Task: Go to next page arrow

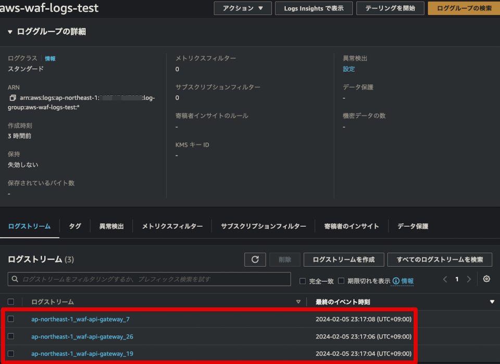Action: pyautogui.click(x=469, y=279)
